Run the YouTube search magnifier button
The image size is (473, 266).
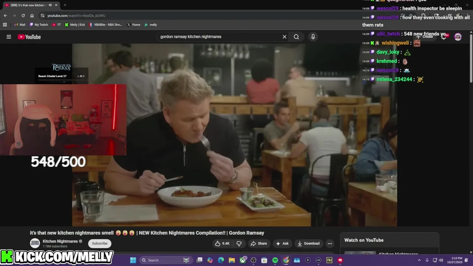(296, 37)
